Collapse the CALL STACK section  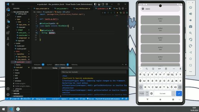pyautogui.click(x=38, y=68)
